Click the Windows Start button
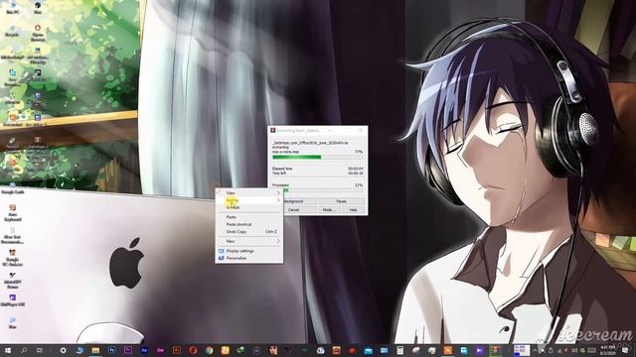This screenshot has height=357, width=636. [8, 350]
